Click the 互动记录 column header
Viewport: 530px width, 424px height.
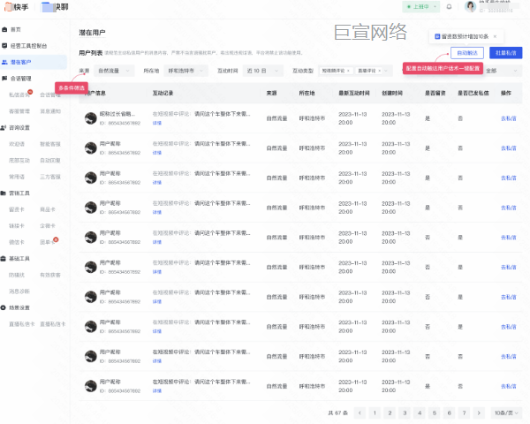(163, 93)
